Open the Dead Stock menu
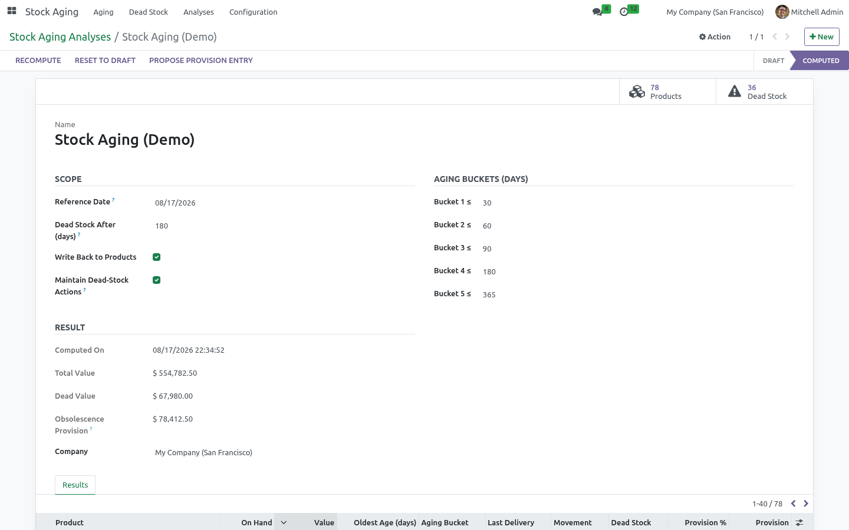Viewport: 849px width, 530px height. [149, 12]
